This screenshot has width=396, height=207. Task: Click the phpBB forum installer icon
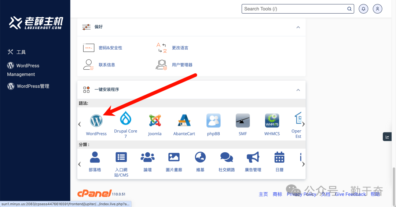coord(213,121)
